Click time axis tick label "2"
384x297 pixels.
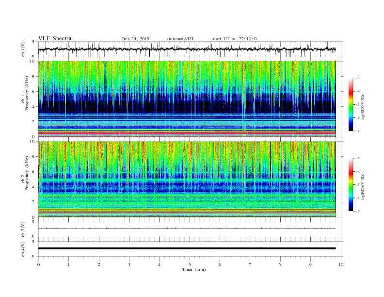click(x=99, y=264)
